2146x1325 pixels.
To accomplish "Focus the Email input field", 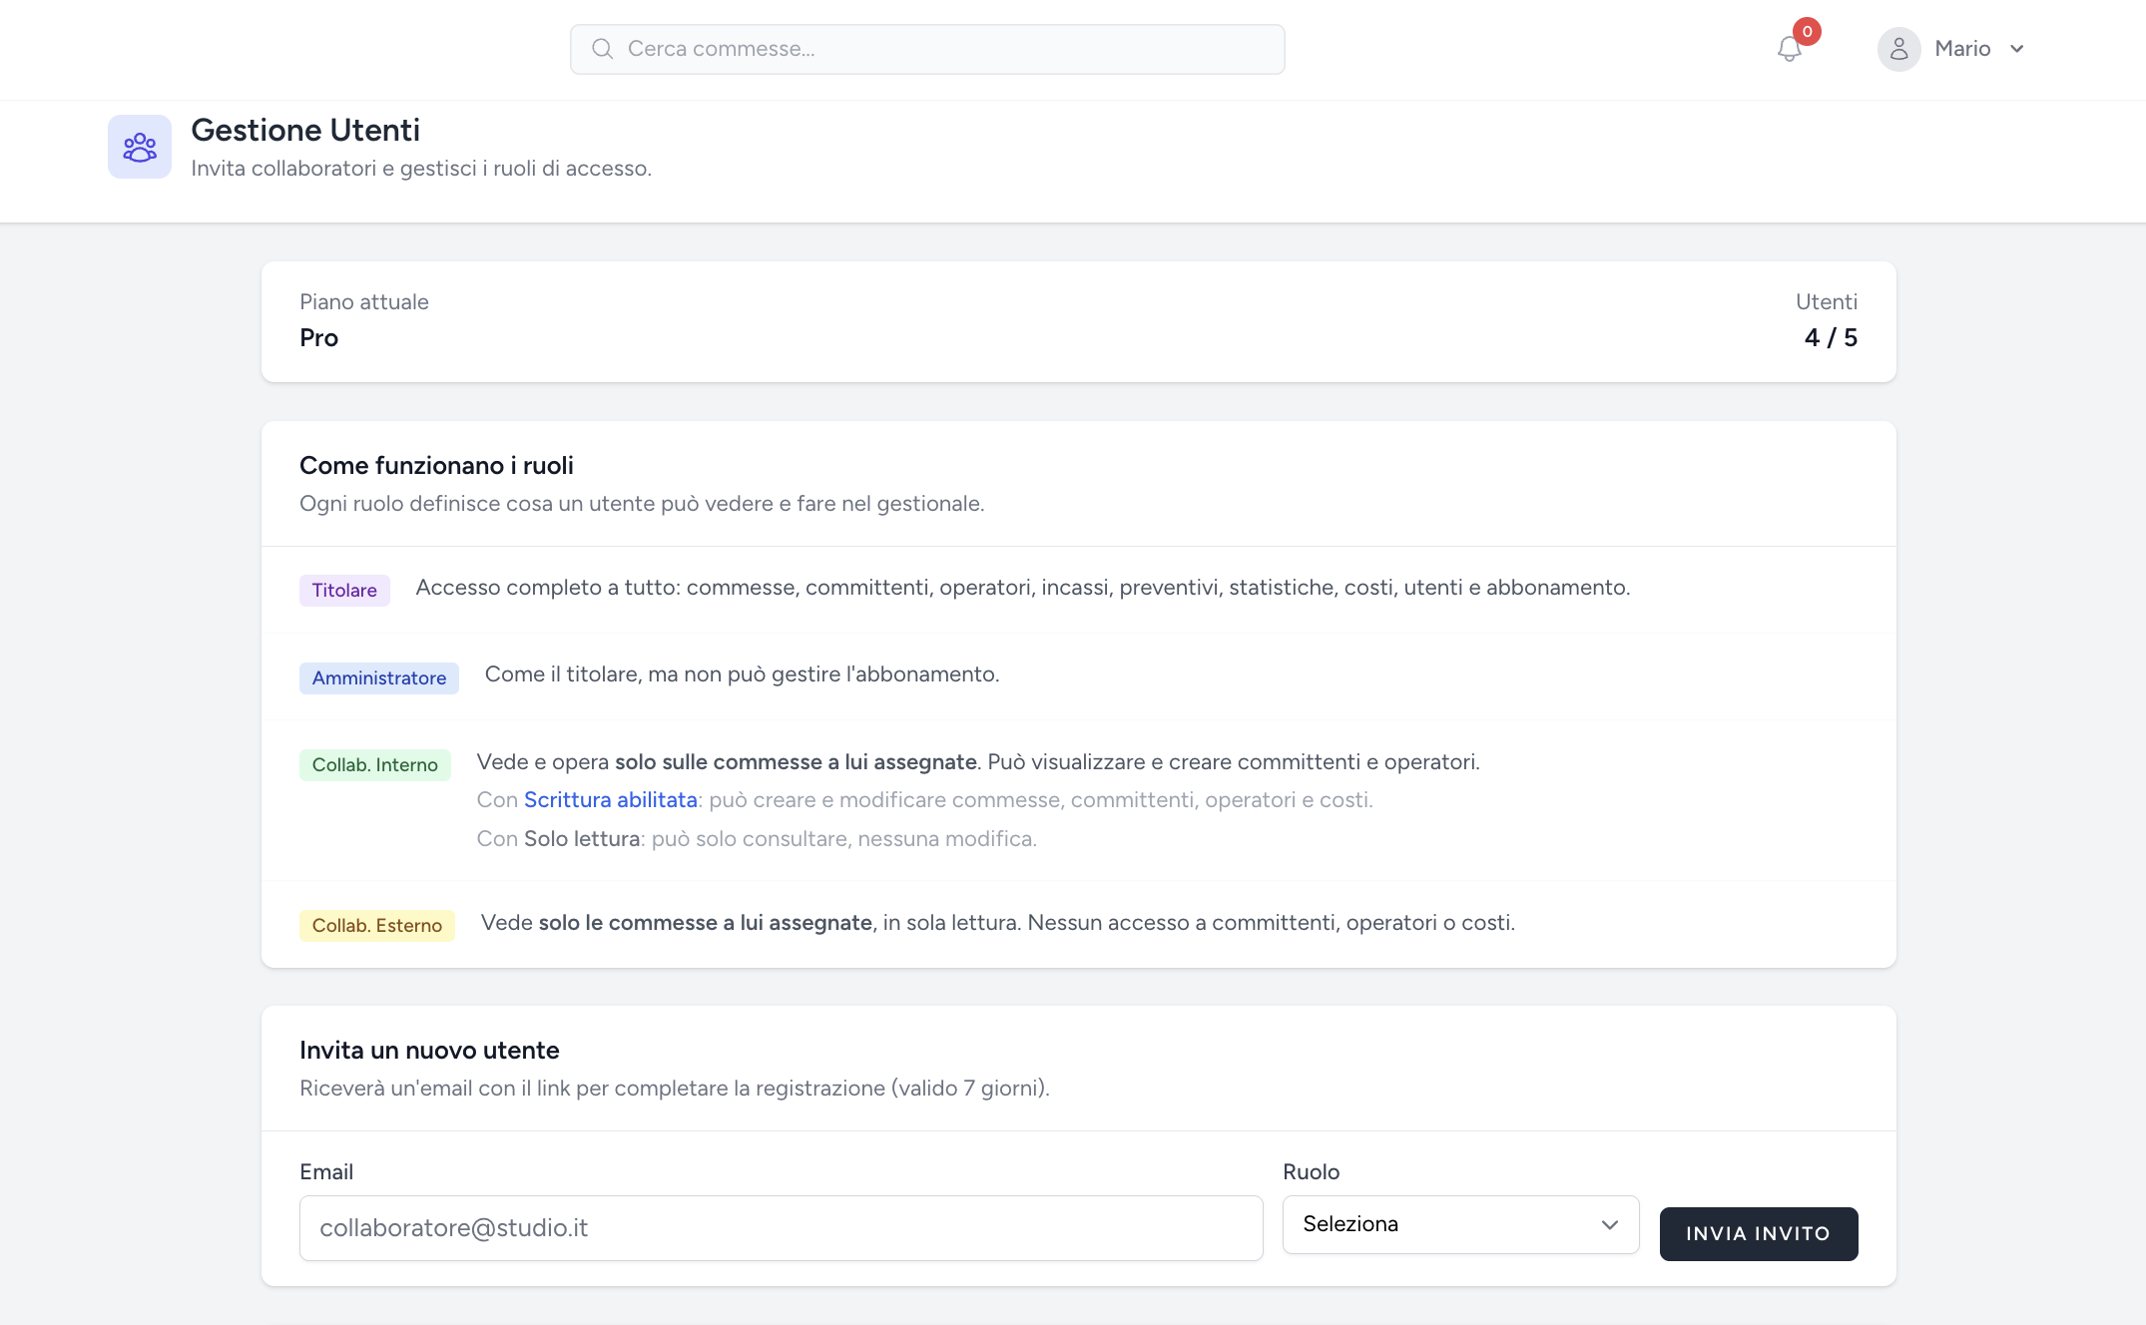I will point(781,1228).
